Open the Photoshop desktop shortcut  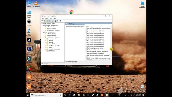pyautogui.click(x=29, y=51)
